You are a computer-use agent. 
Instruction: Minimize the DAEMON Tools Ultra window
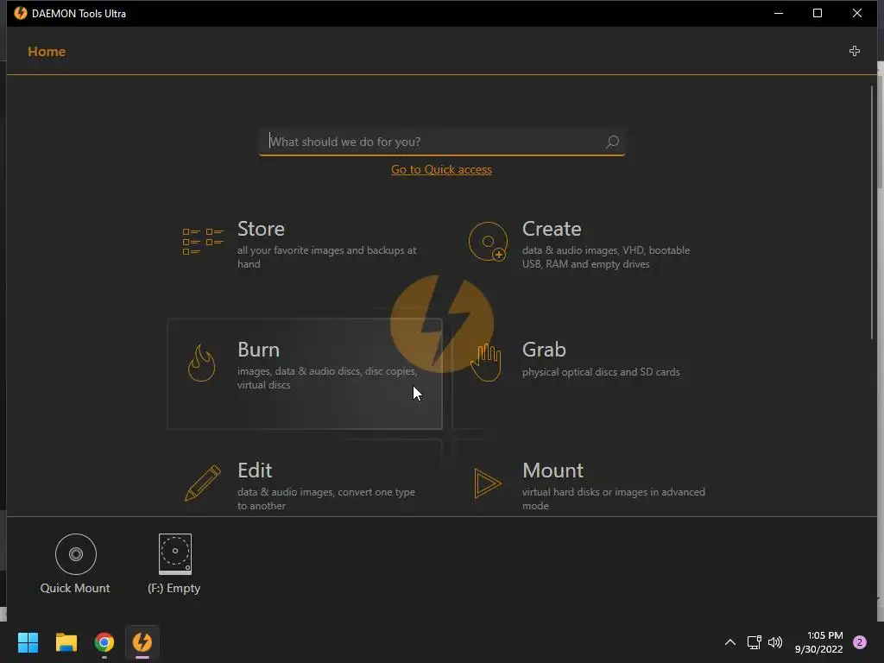coord(779,13)
